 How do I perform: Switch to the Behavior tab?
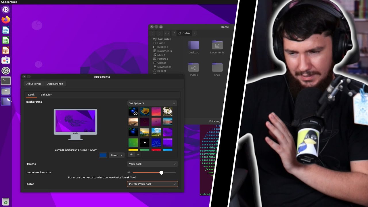[x=46, y=95]
